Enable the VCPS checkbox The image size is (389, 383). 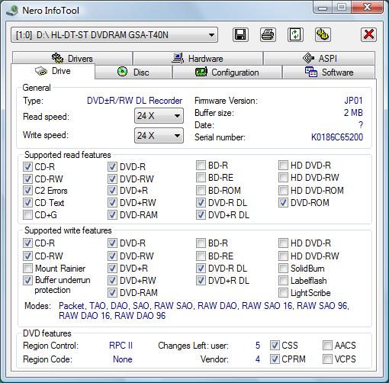point(327,359)
